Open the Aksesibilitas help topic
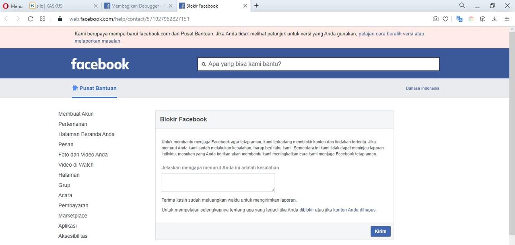Image resolution: width=515 pixels, height=245 pixels. coord(73,236)
